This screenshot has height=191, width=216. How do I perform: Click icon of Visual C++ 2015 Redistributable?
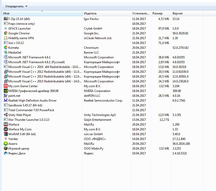(6, 81)
